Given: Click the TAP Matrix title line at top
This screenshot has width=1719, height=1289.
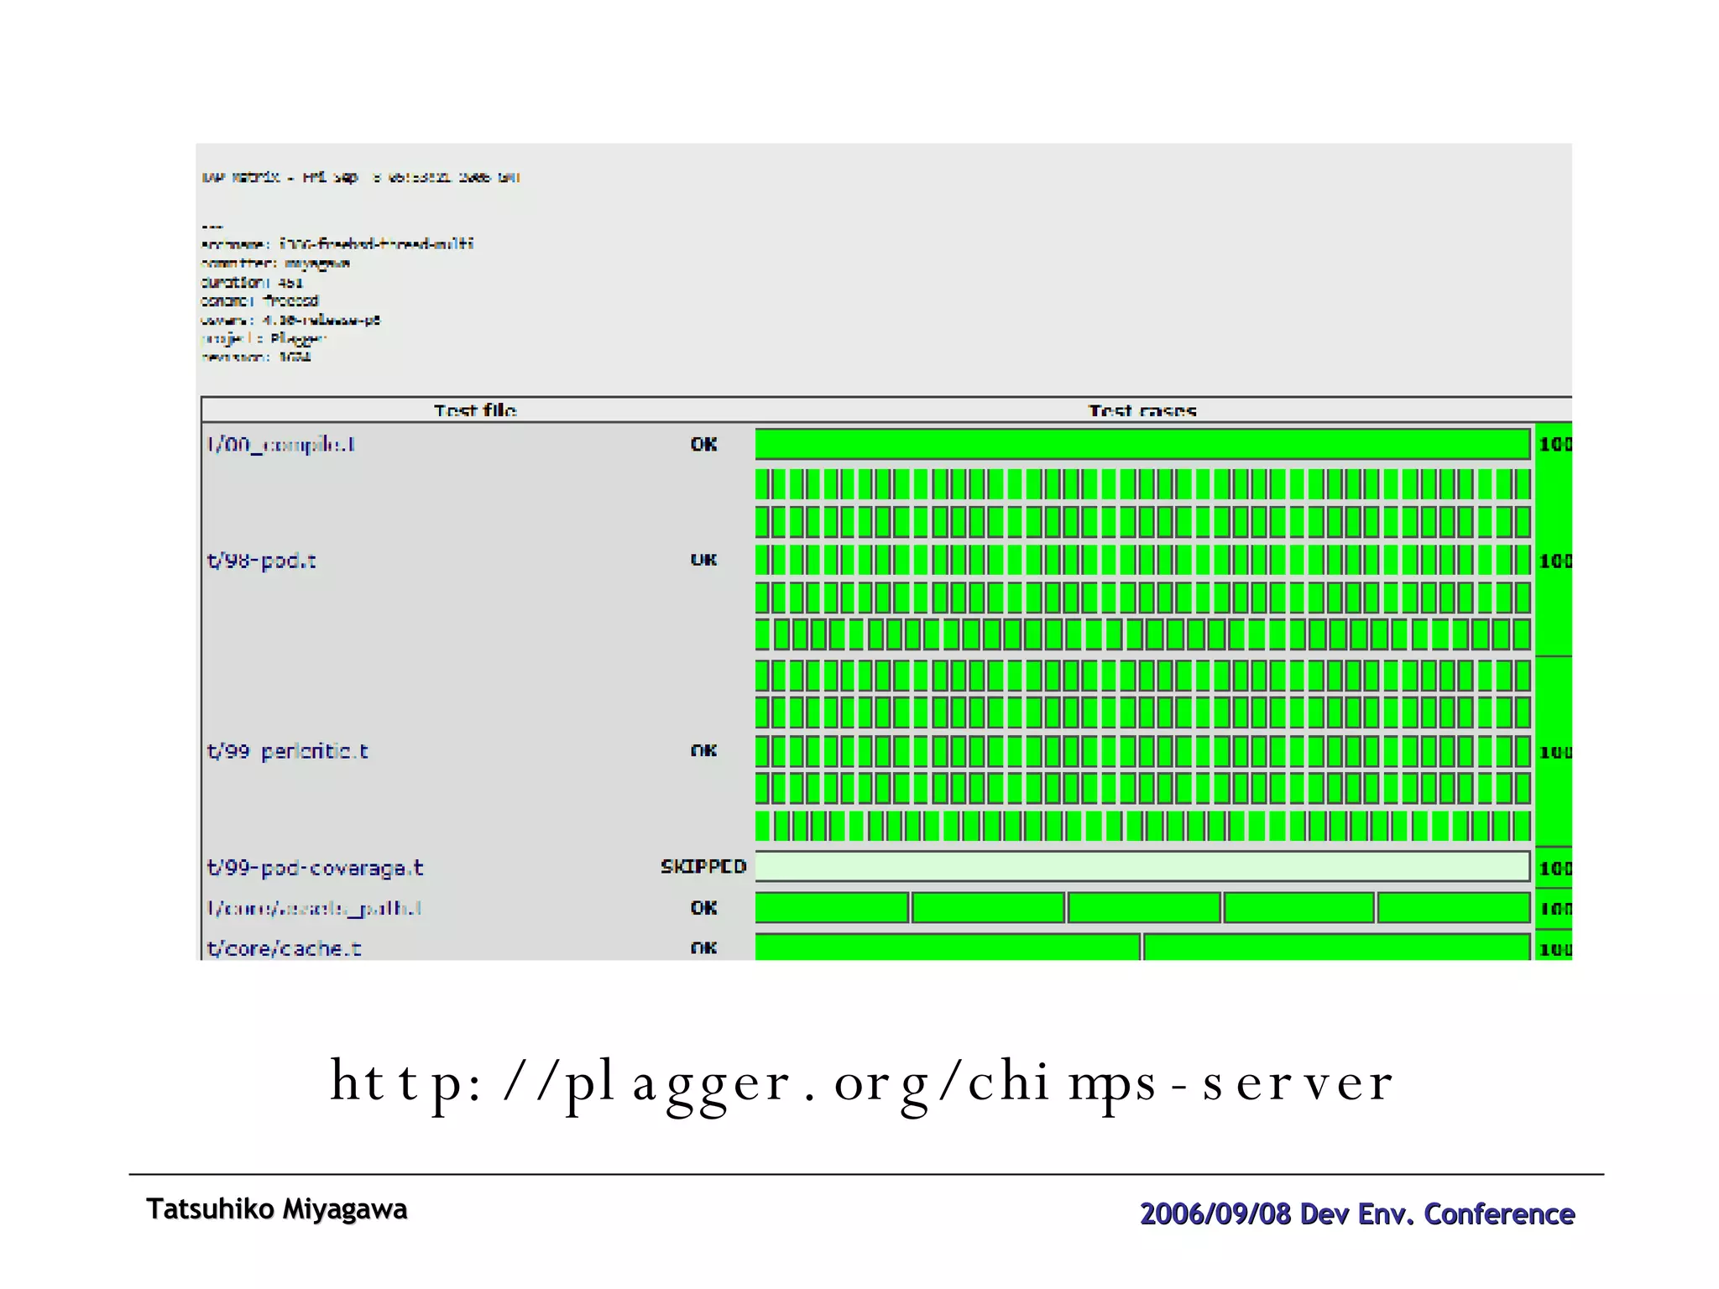Looking at the screenshot, I should (x=361, y=177).
